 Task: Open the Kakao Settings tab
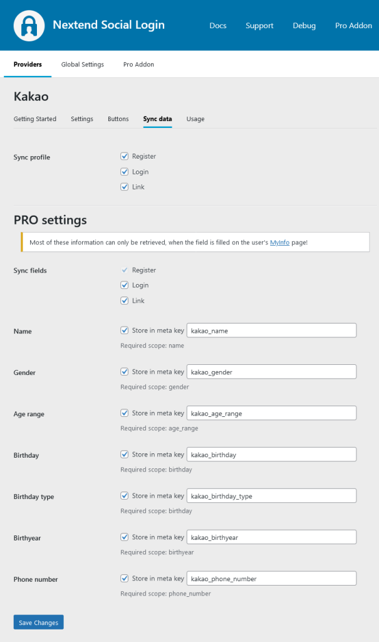(x=82, y=119)
